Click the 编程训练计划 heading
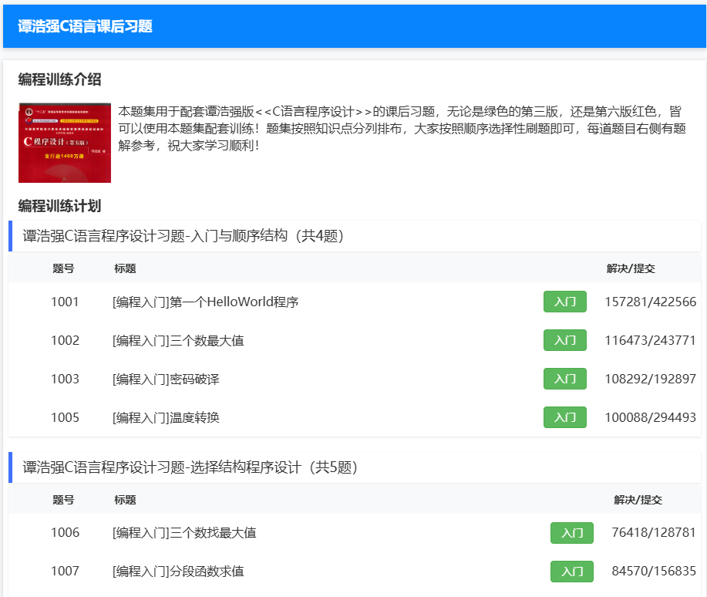This screenshot has width=707, height=597. [59, 206]
